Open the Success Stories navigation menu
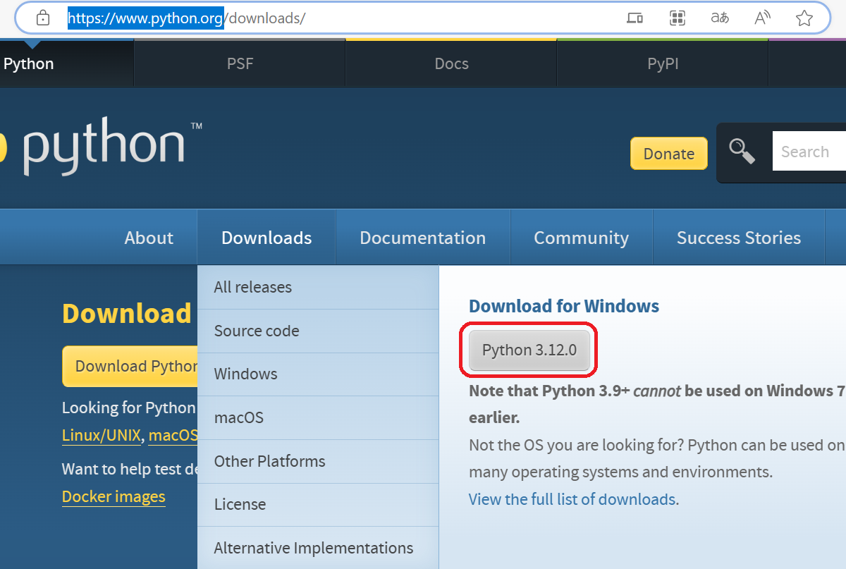The image size is (846, 569). (739, 238)
